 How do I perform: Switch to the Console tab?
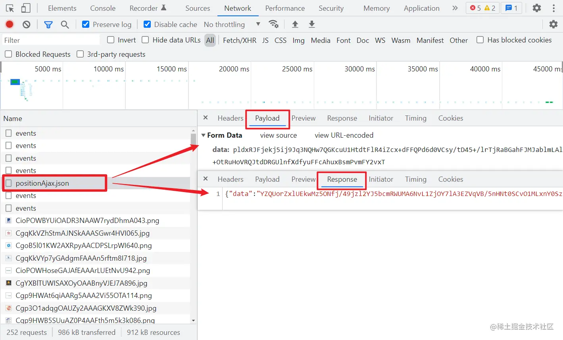pos(103,8)
